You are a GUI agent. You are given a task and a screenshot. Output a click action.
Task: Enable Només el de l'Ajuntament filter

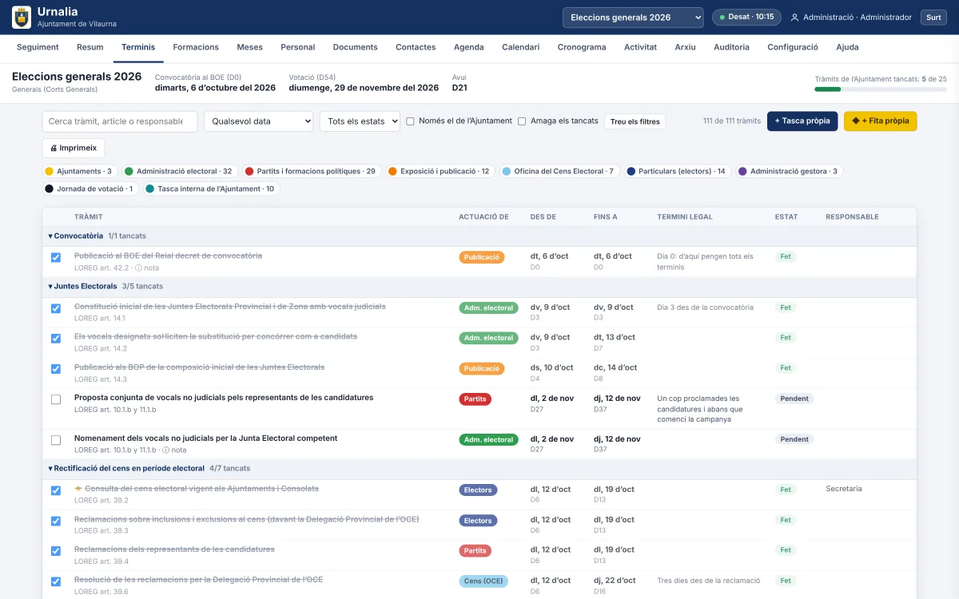(x=411, y=121)
